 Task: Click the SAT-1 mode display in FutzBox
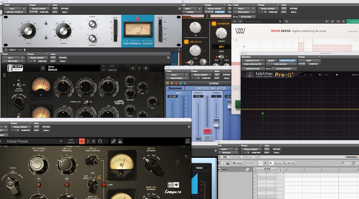(x=222, y=47)
